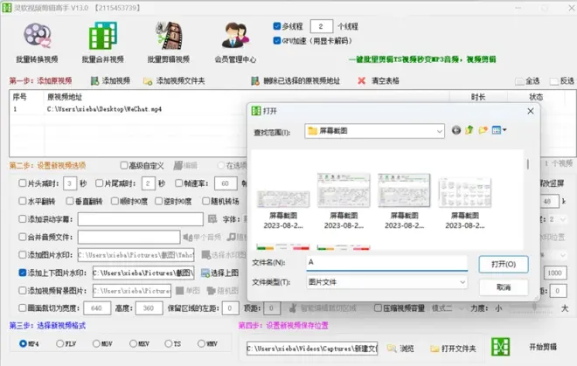Image resolution: width=577 pixels, height=366 pixels.
Task: Enable 合并音频文件 checkbox
Action: (23, 237)
